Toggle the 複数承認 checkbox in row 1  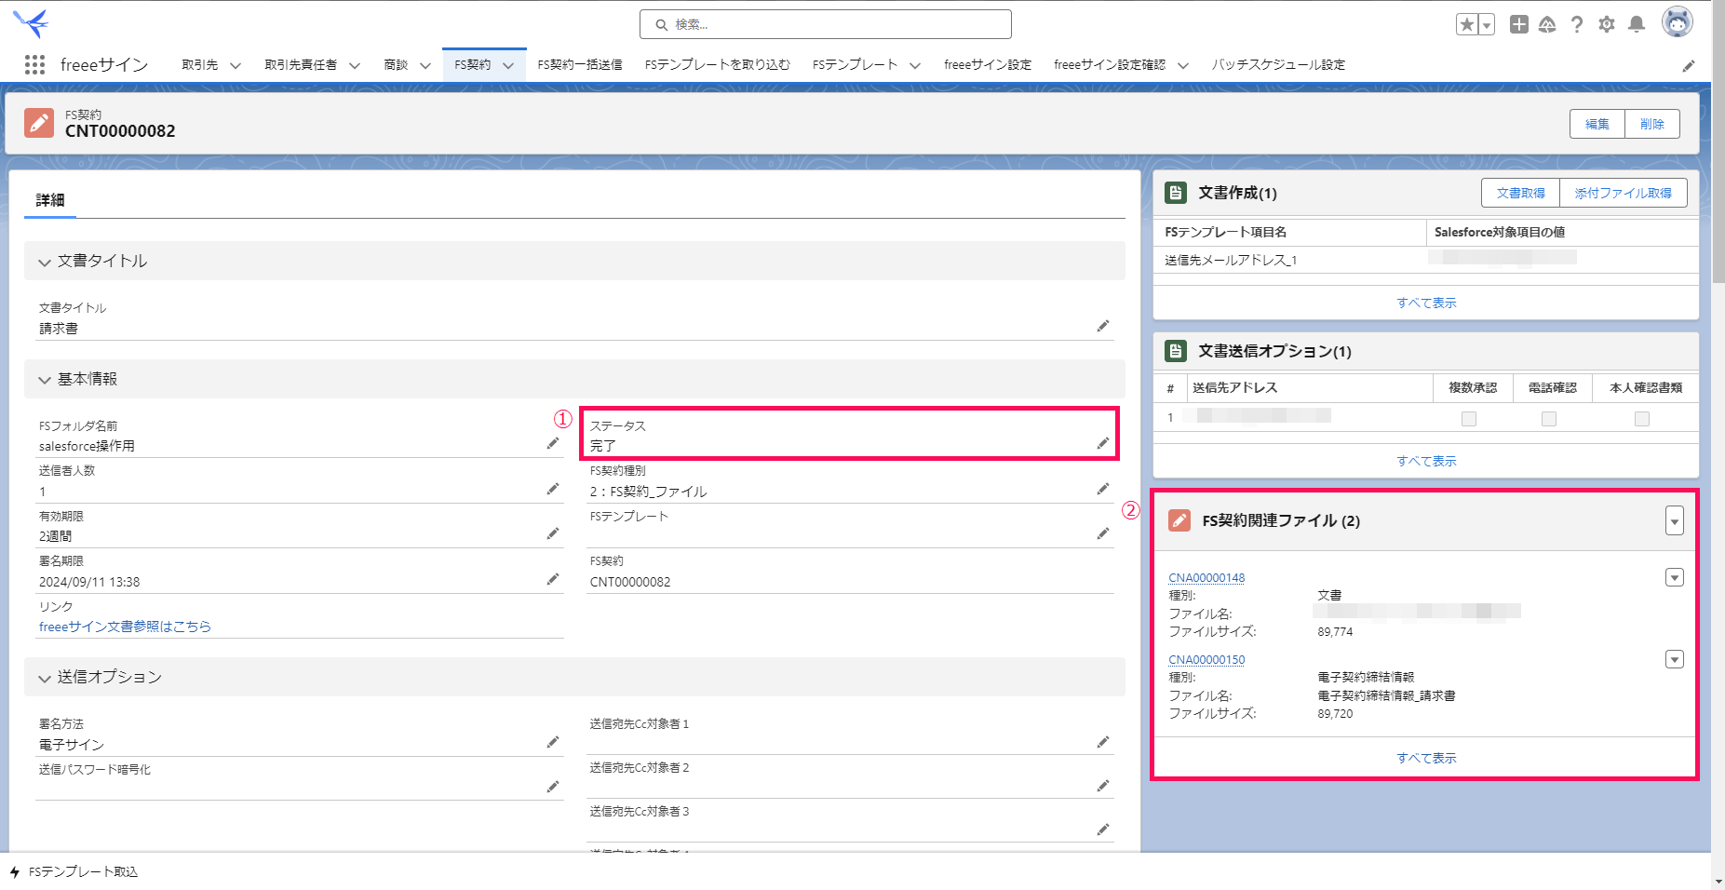(1469, 419)
